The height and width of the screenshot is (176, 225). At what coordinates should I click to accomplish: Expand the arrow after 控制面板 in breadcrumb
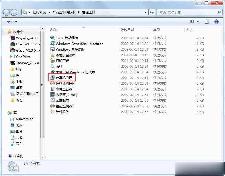coord(49,12)
